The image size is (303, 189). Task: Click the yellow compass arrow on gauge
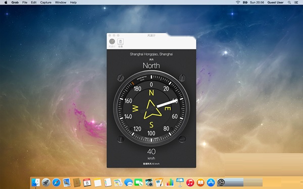152,109
